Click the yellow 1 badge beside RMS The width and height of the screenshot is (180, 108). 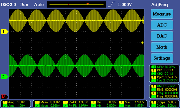pyautogui.click(x=154, y=86)
